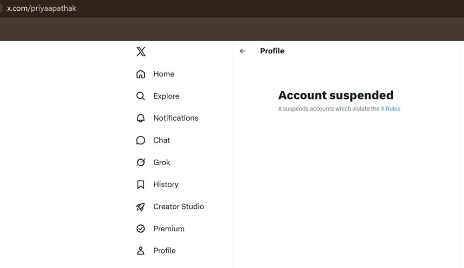This screenshot has height=268, width=464.
Task: Click the Premium verified badge icon
Action: (141, 229)
